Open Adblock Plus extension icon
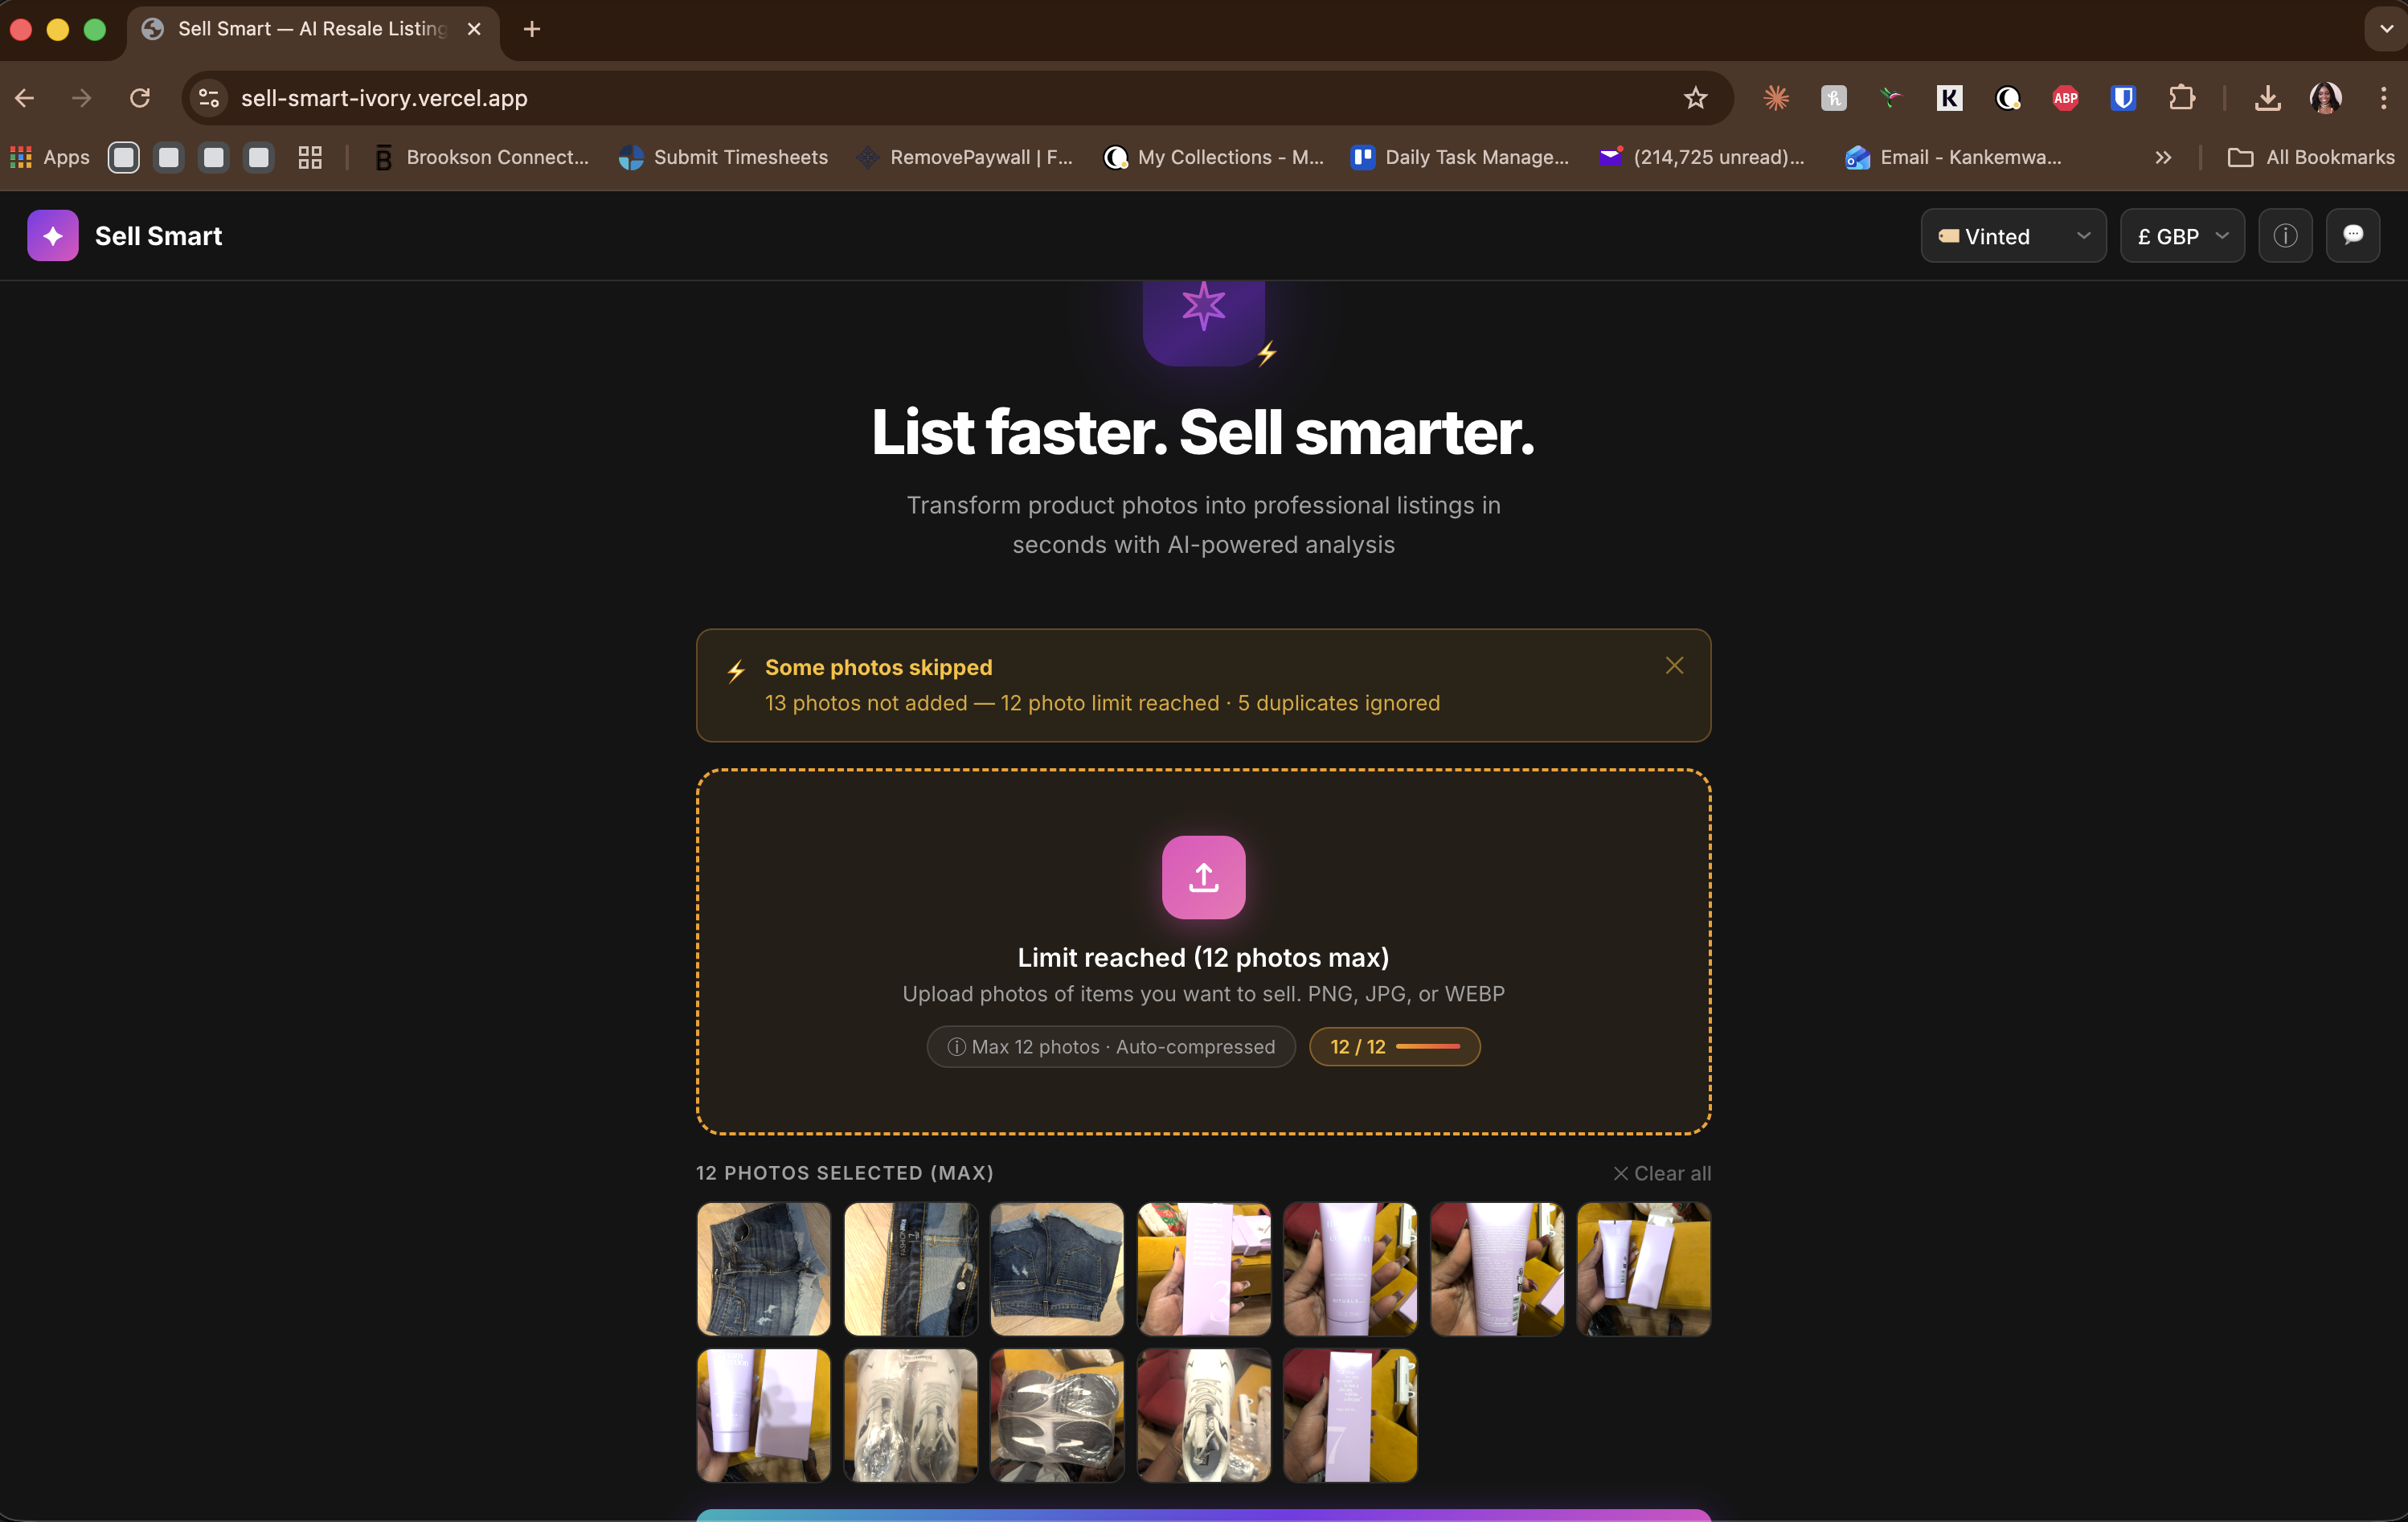This screenshot has width=2408, height=1522. [2065, 98]
